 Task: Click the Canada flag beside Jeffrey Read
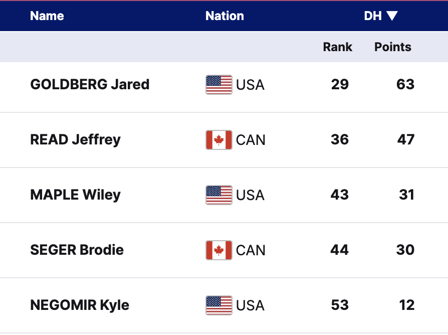point(218,140)
